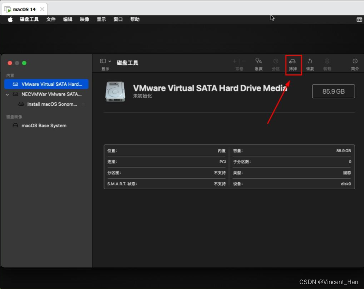364x289 pixels.
Task: Open the 窗口 menu
Action: [118, 19]
